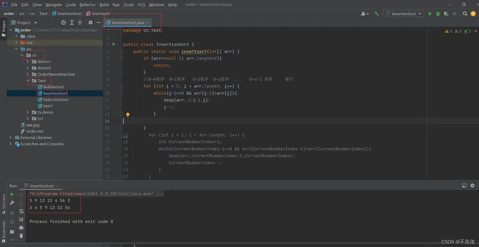479x247 pixels.
Task: Open the VCS menu
Action: pos(141,5)
